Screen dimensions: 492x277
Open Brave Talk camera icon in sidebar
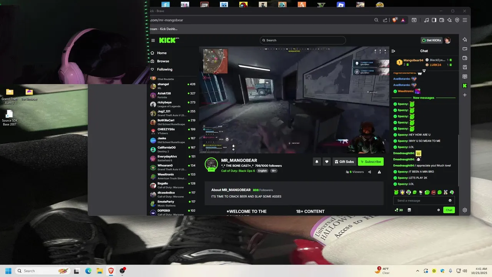[465, 49]
